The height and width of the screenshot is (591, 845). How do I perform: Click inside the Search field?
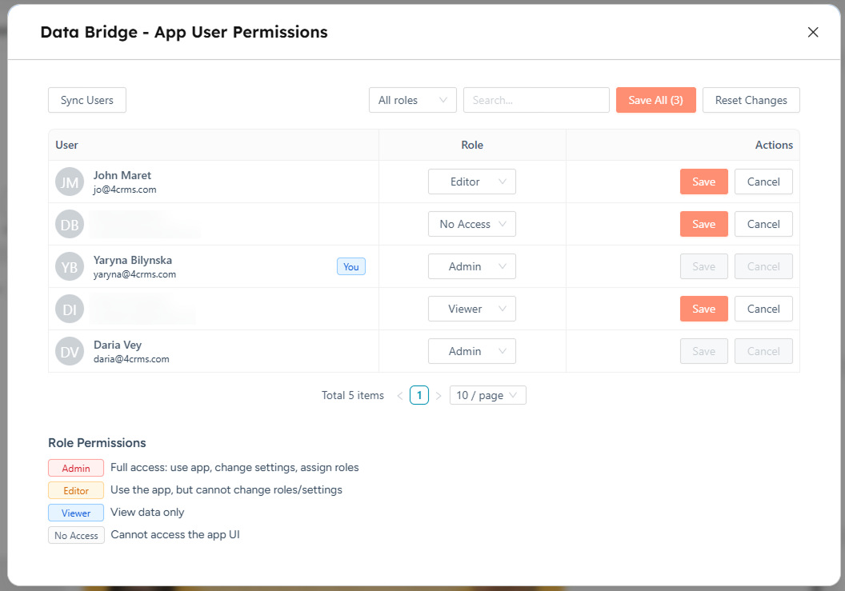point(536,99)
